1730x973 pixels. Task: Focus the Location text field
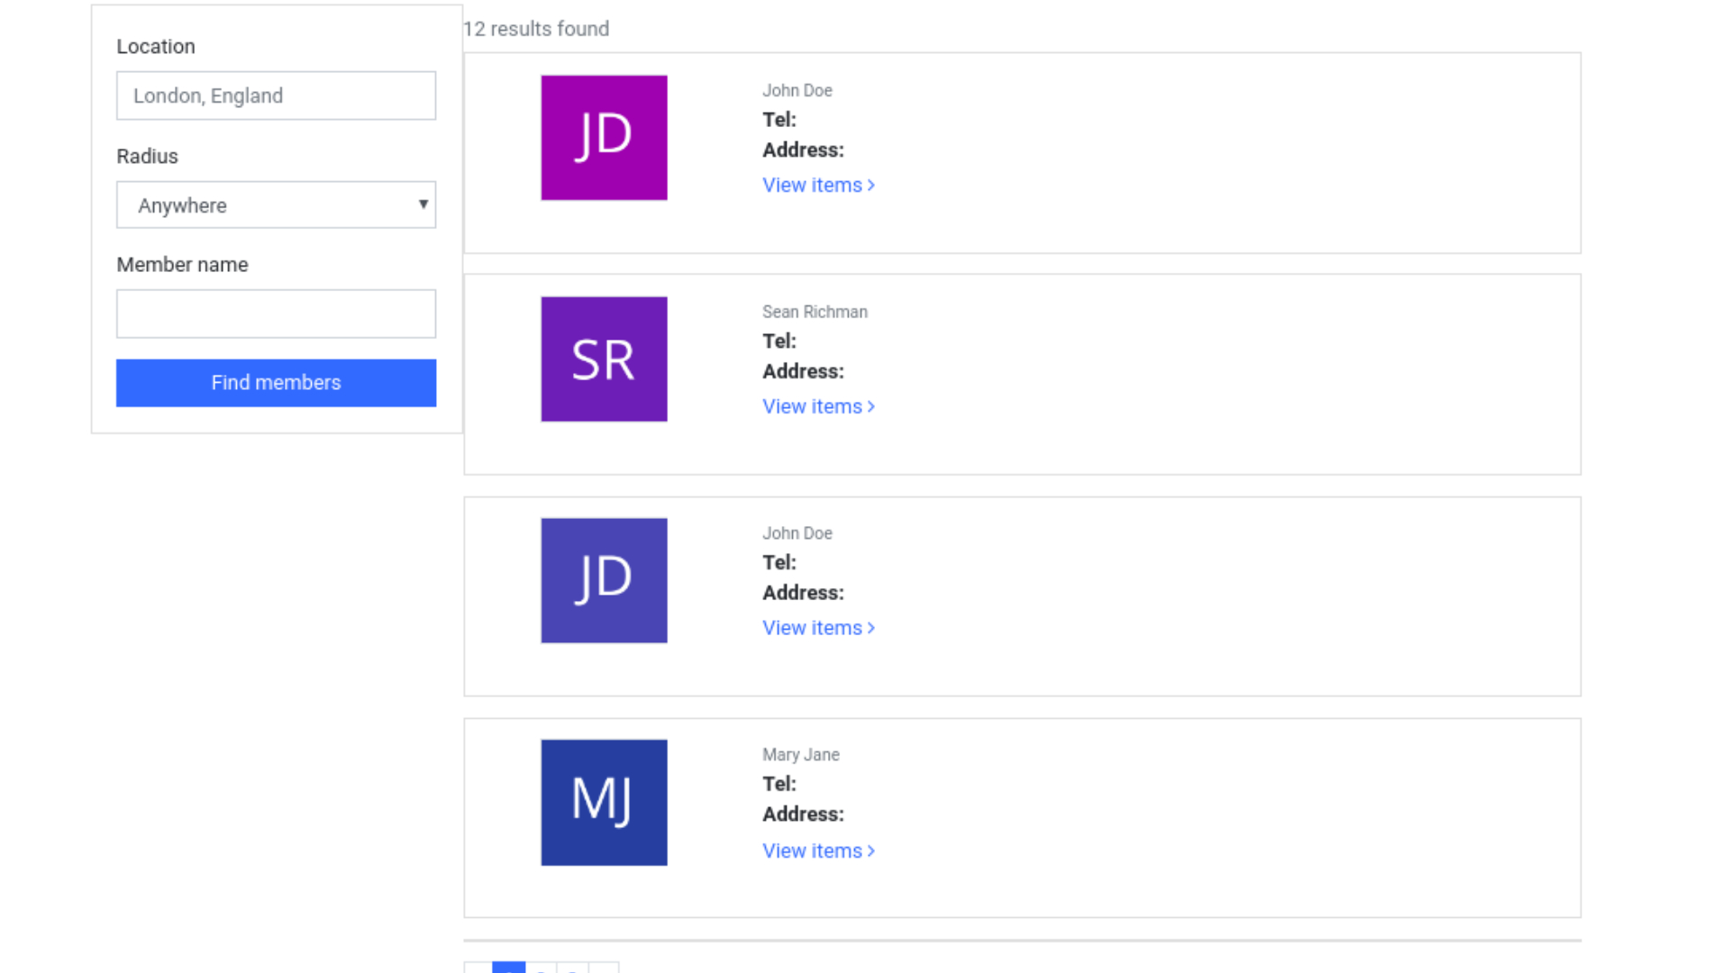pos(276,95)
